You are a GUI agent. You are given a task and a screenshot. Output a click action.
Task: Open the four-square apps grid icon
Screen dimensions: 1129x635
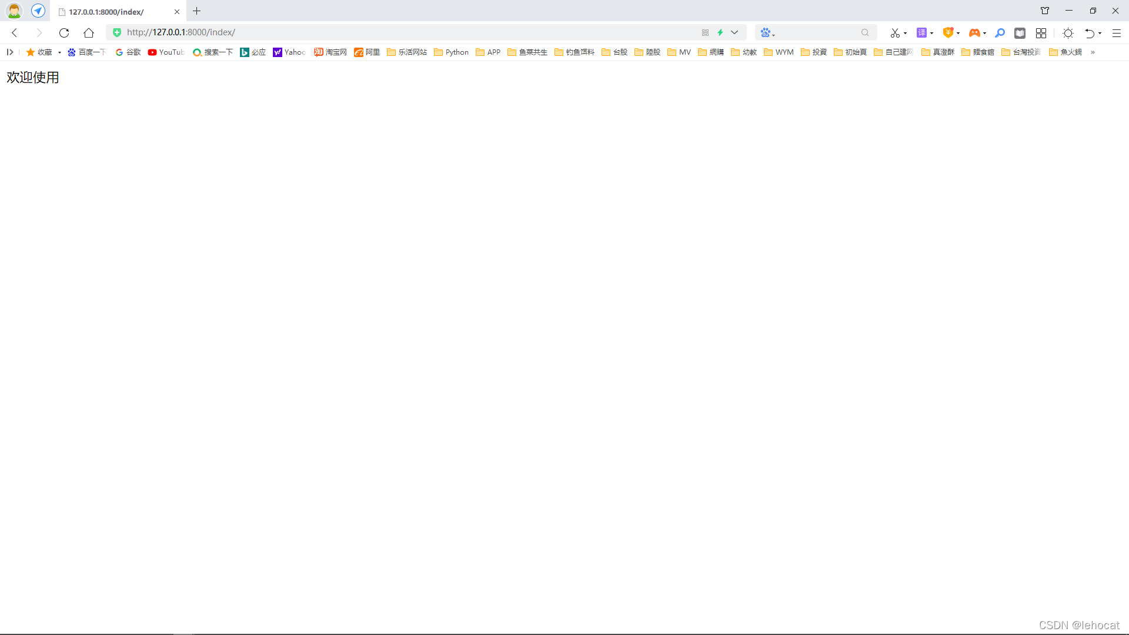click(x=1041, y=33)
